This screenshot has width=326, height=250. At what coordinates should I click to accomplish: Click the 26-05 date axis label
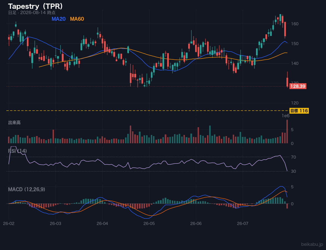149,224
